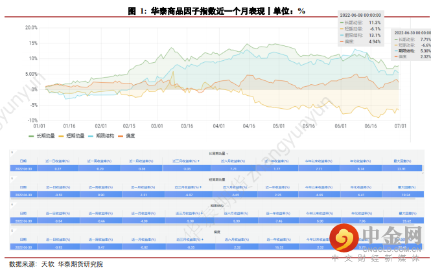Screen dimensions: 431x270
Task: Open the info icon of 长期动量 panel
Action: click(x=12, y=152)
